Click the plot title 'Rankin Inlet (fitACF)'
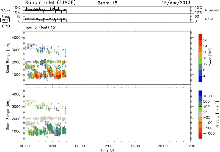220x152 pixels. pyautogui.click(x=50, y=3)
